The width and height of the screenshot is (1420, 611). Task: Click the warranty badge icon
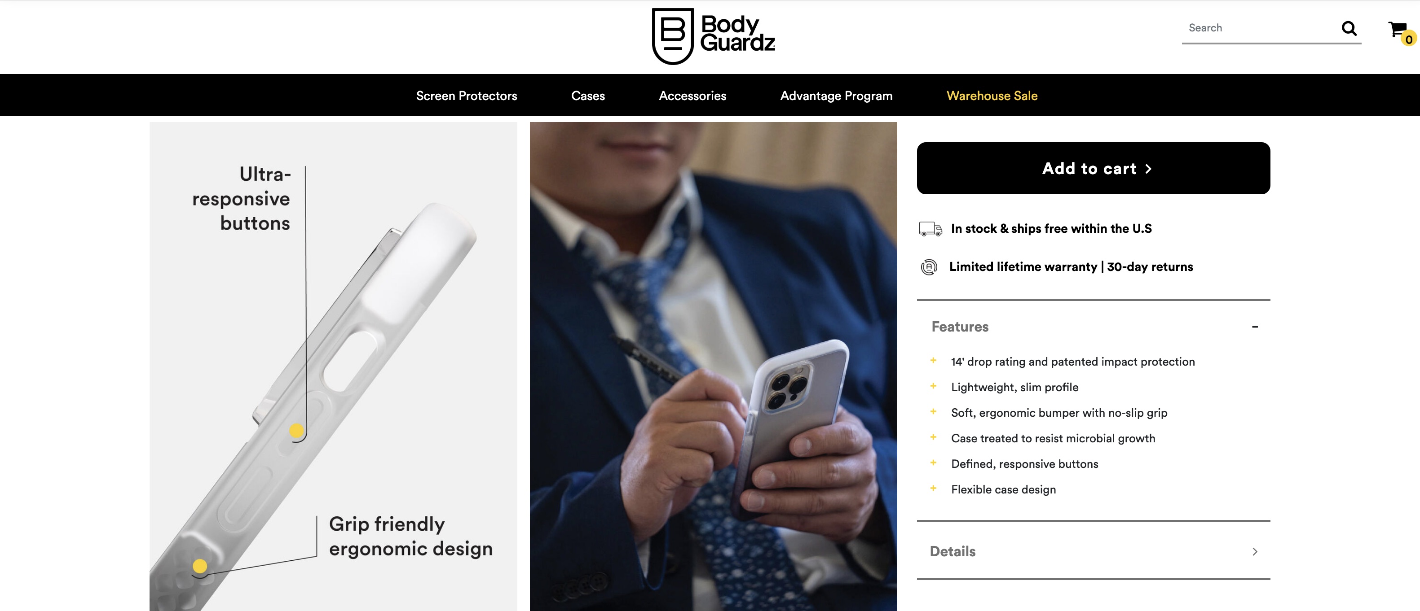click(x=929, y=267)
